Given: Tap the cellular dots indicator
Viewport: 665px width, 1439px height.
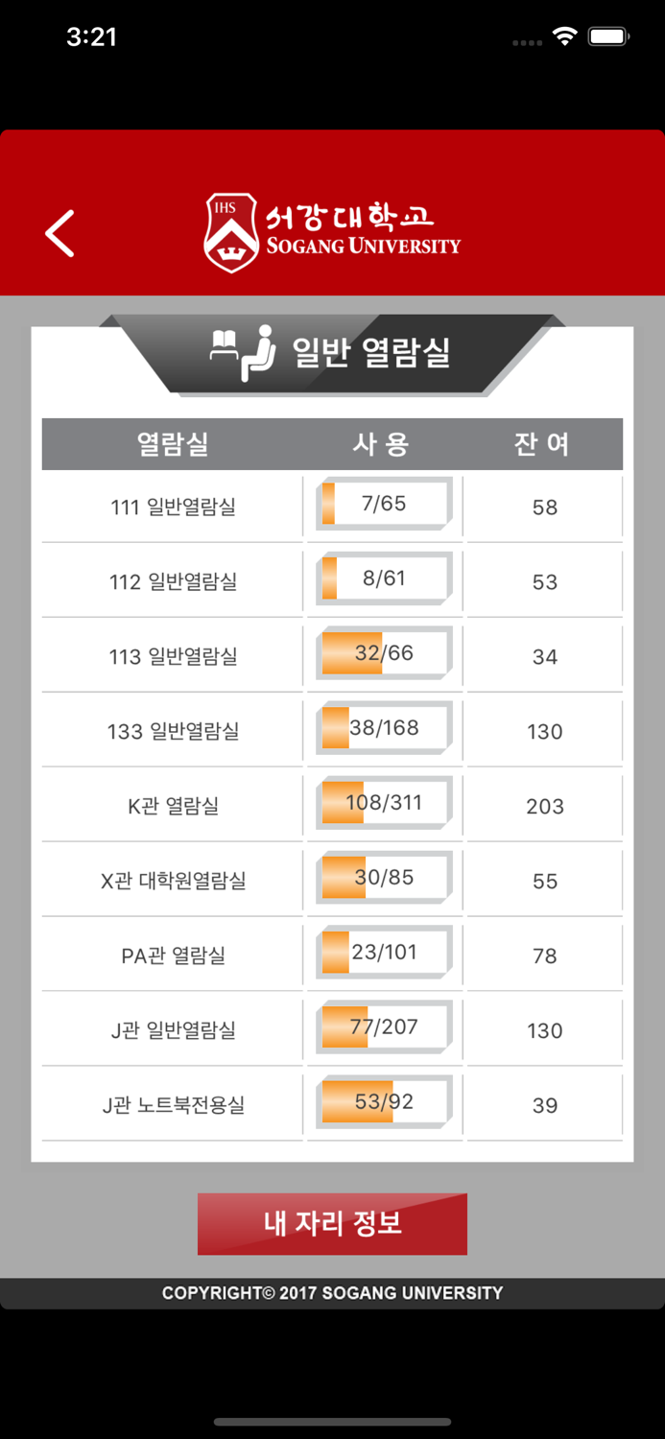Looking at the screenshot, I should (526, 40).
